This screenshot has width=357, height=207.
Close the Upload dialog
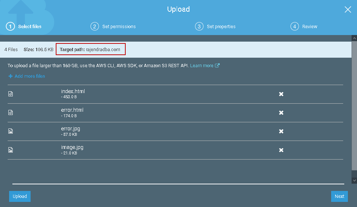click(x=348, y=9)
